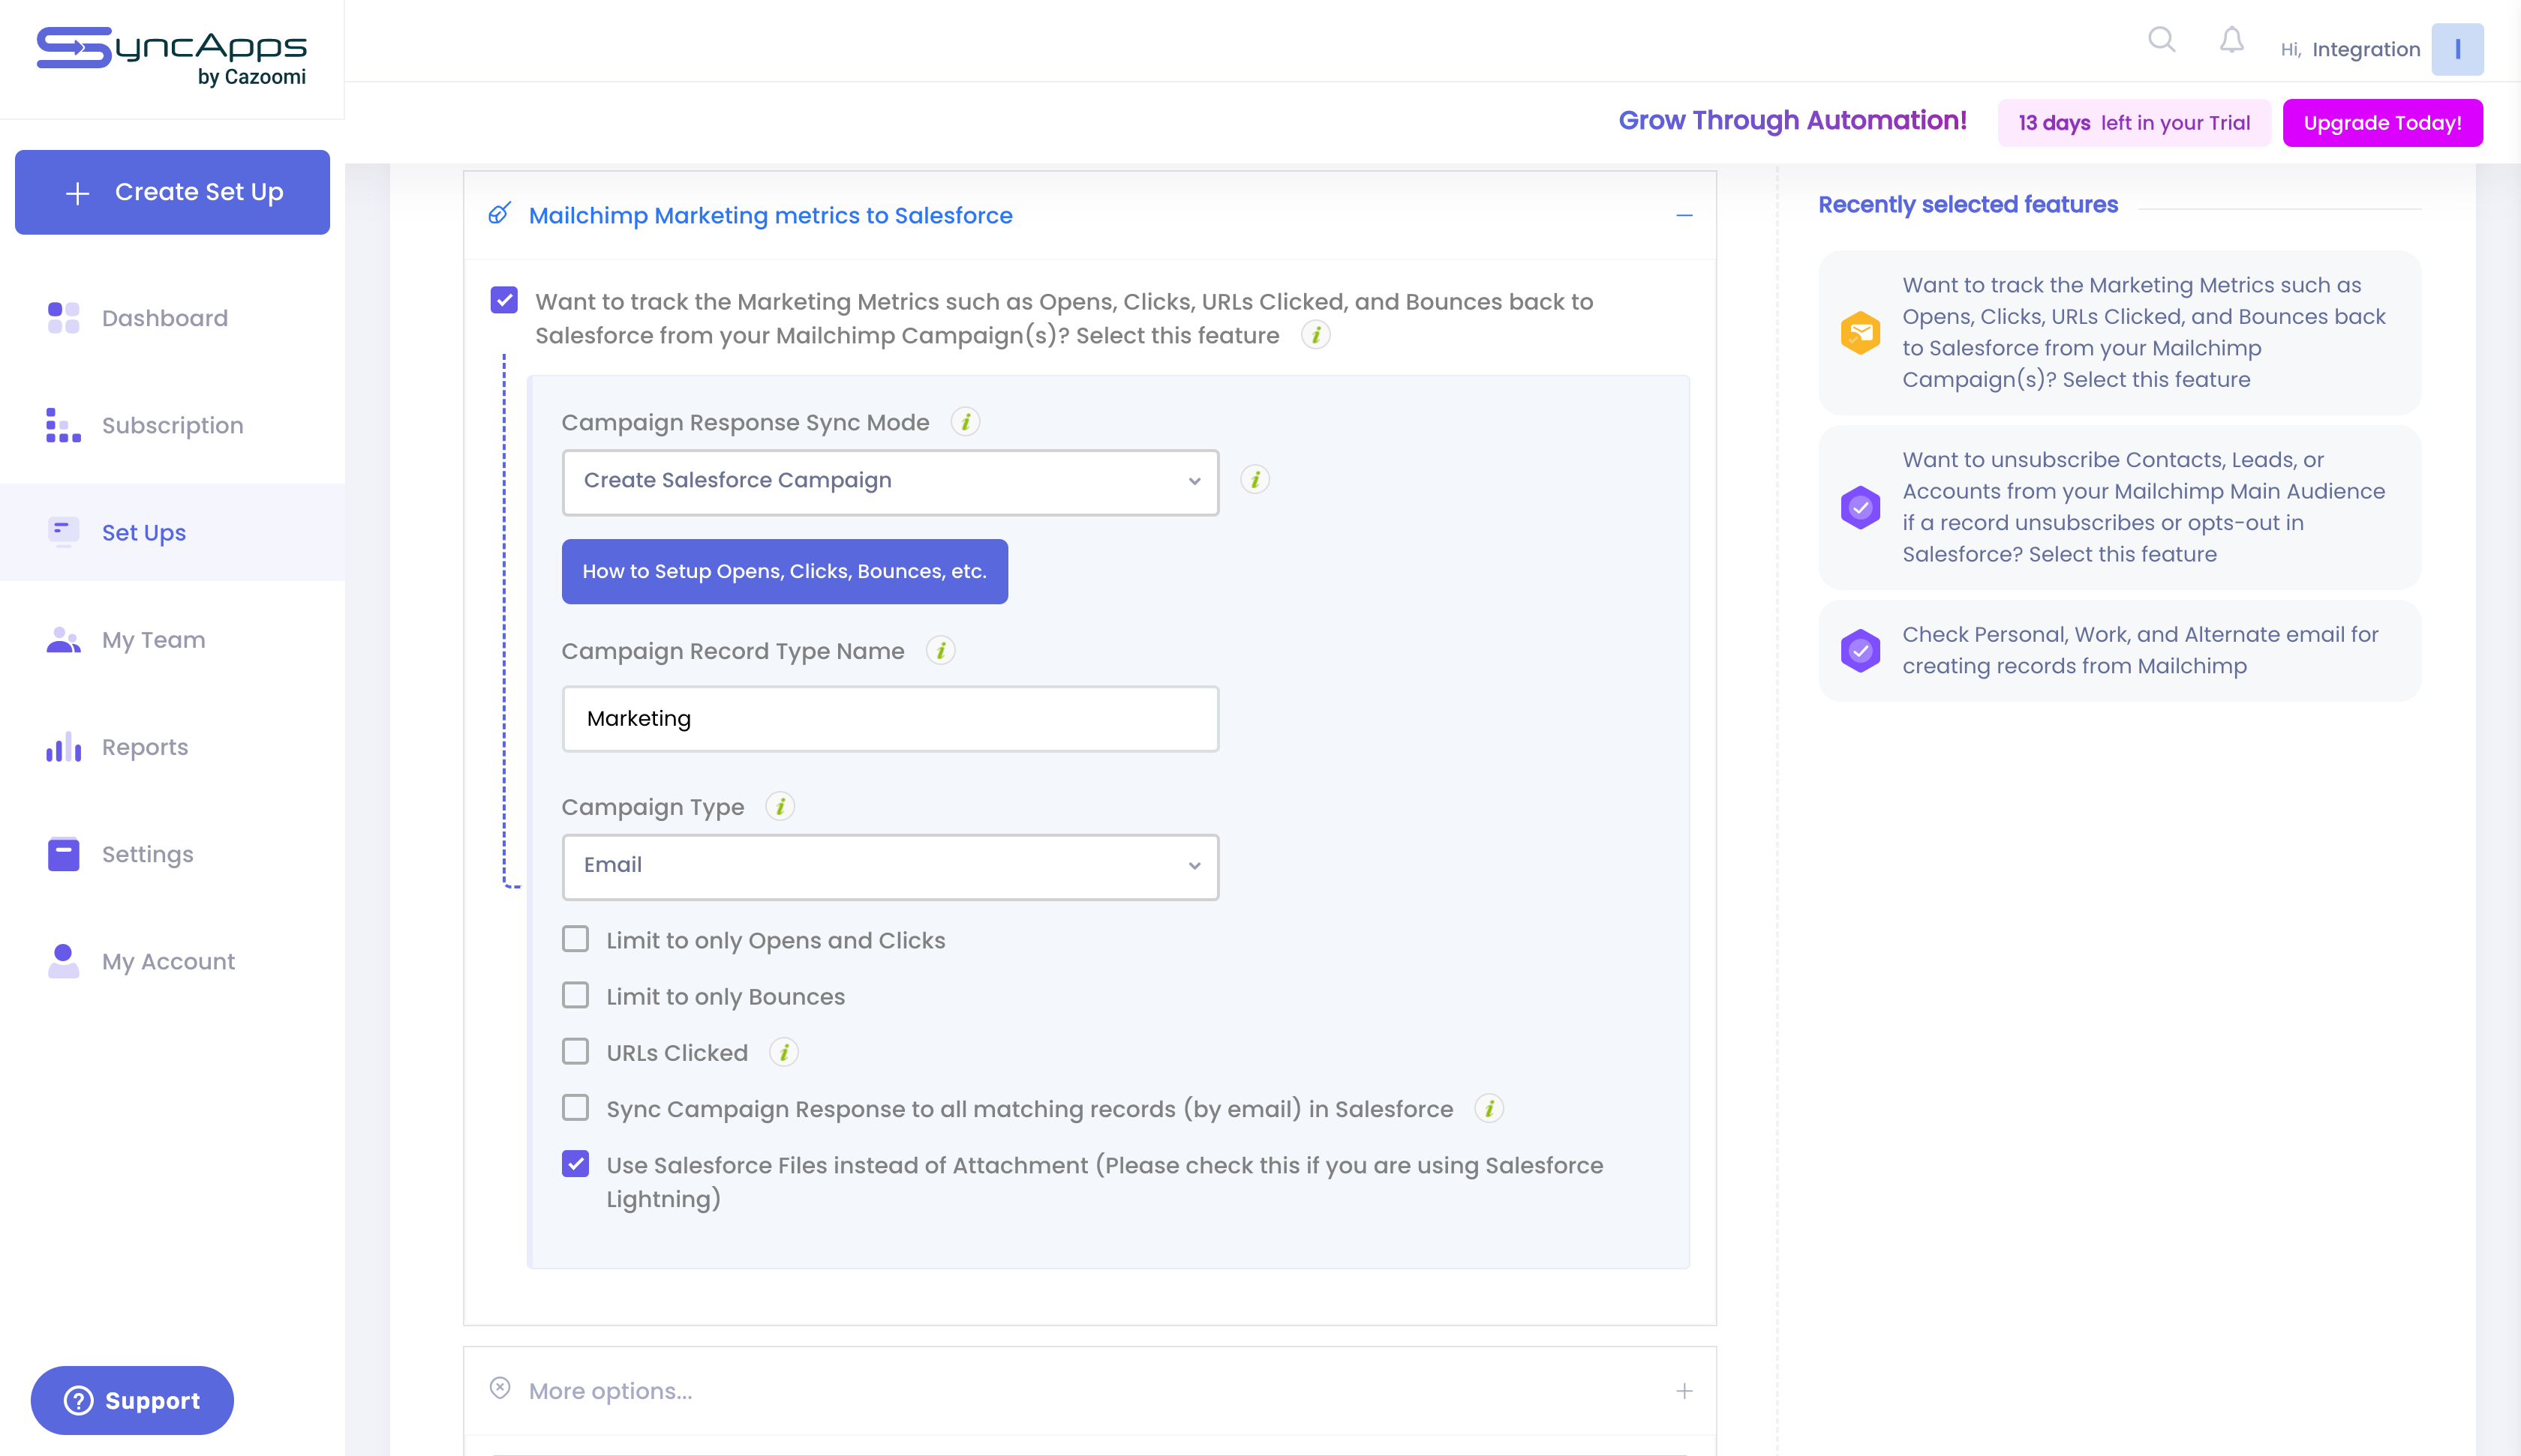
Task: Click info icon after marketing metrics feature description
Action: (x=1315, y=335)
